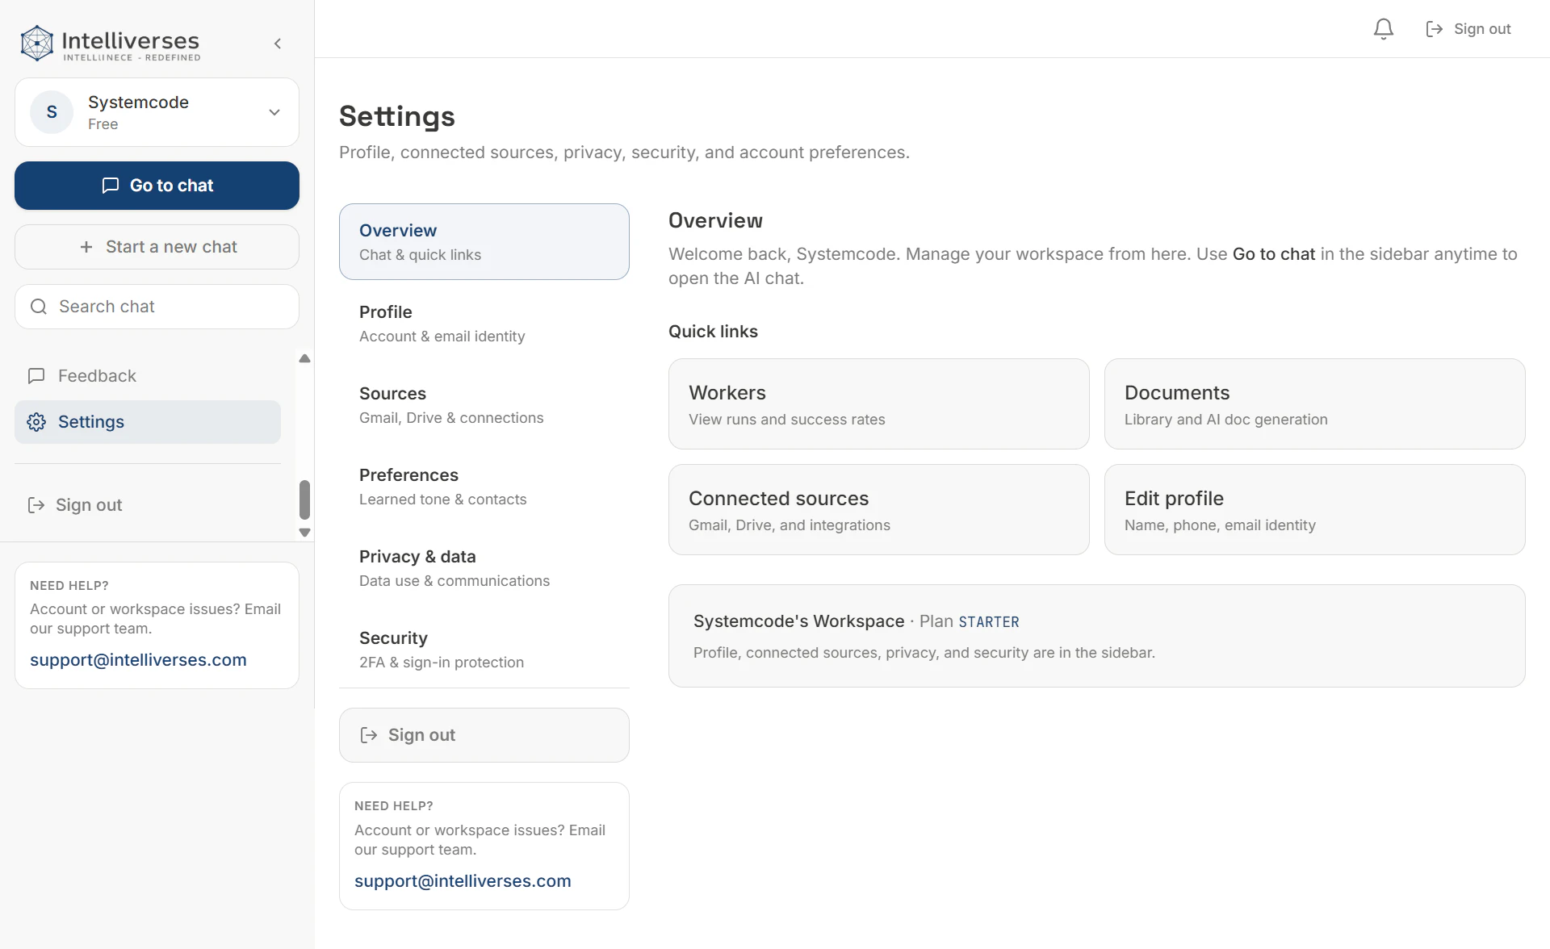Click the Feedback speech bubble icon

coord(36,376)
